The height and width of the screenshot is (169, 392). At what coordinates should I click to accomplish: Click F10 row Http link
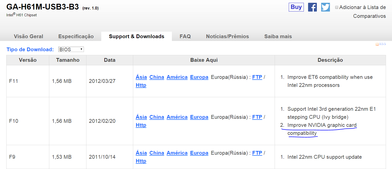[141, 125]
